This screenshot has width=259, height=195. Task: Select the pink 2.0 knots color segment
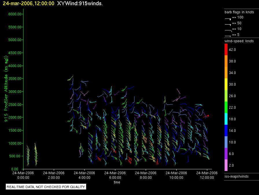tap(226, 165)
